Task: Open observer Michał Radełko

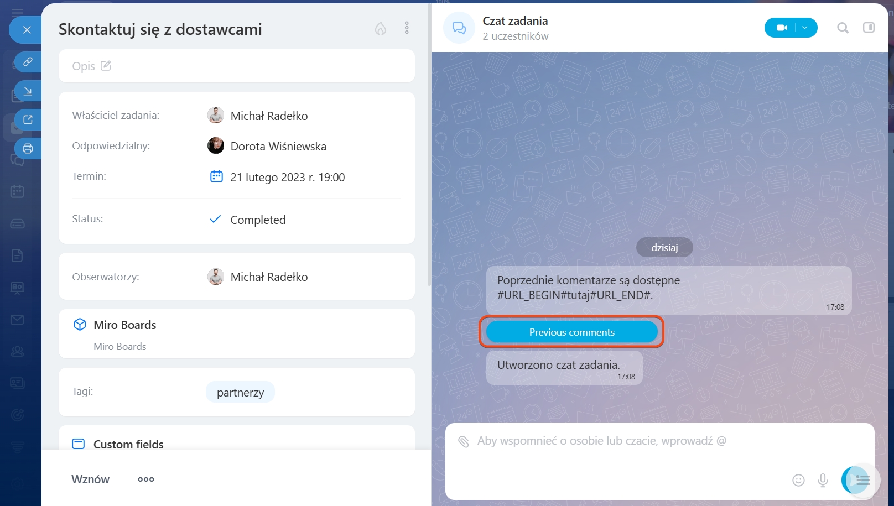Action: (x=269, y=277)
